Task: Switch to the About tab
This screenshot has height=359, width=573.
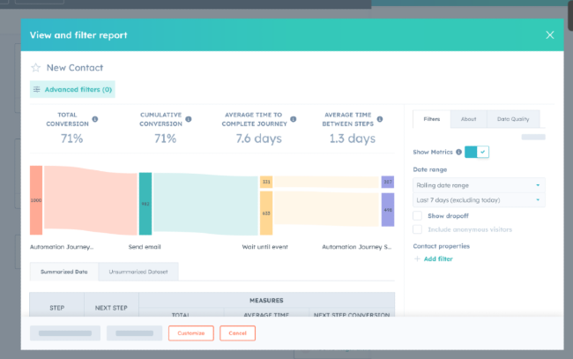Action: click(468, 119)
